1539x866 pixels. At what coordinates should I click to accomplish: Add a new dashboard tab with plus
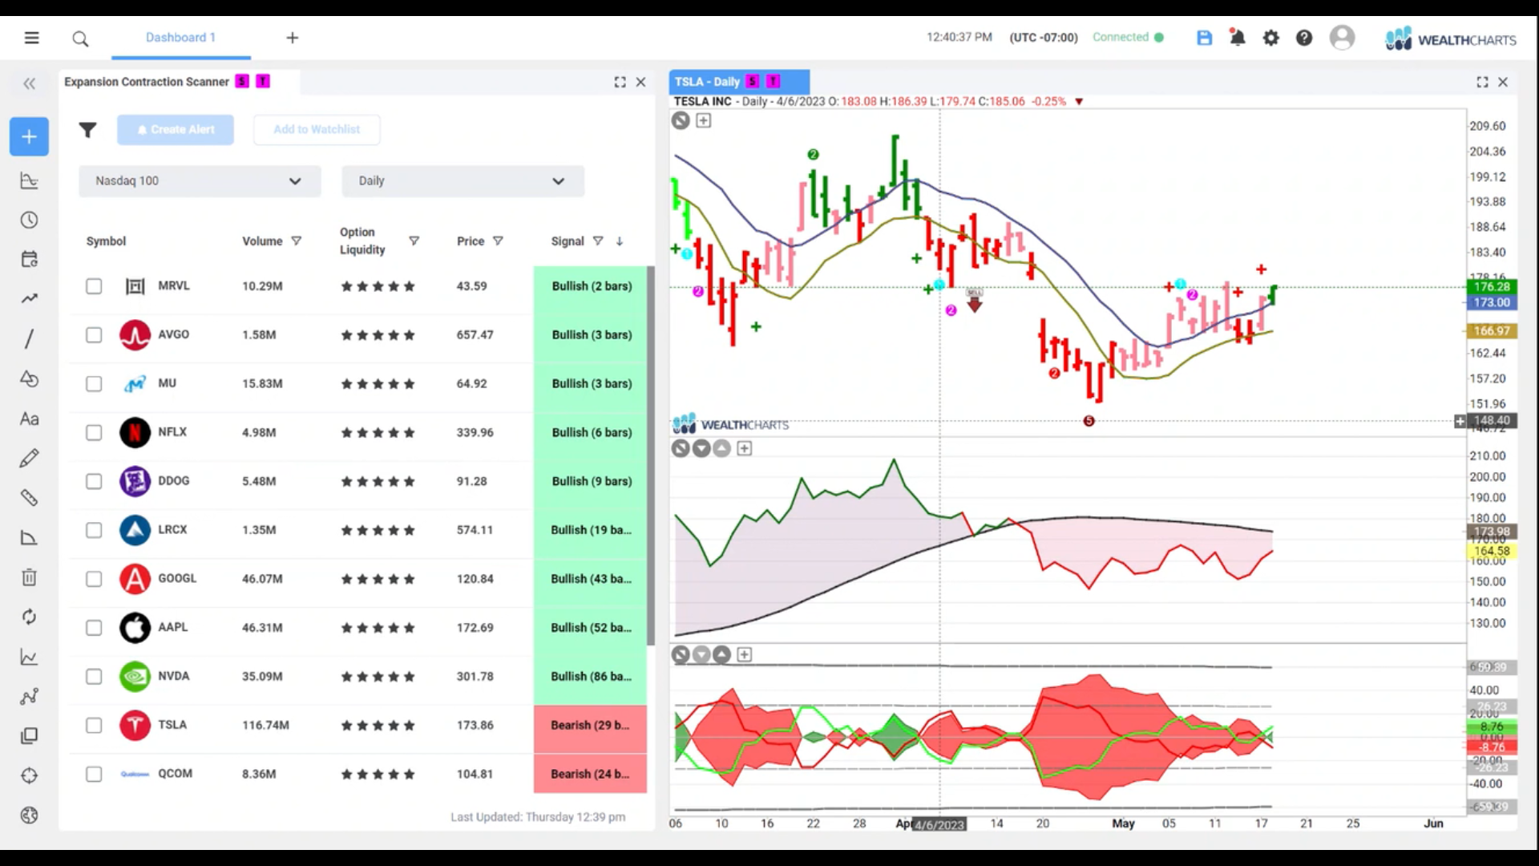click(293, 38)
